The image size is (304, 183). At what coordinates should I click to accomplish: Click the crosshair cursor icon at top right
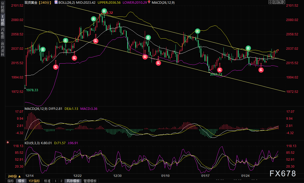click(270, 2)
